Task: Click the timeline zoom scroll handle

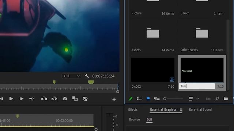Action: 96,130
